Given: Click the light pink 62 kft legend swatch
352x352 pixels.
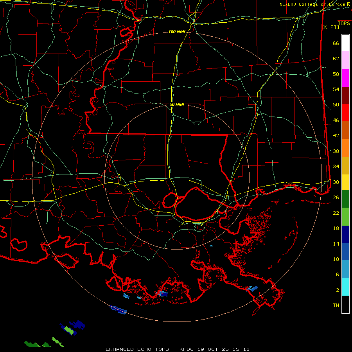Looking at the screenshot, I should (345, 60).
